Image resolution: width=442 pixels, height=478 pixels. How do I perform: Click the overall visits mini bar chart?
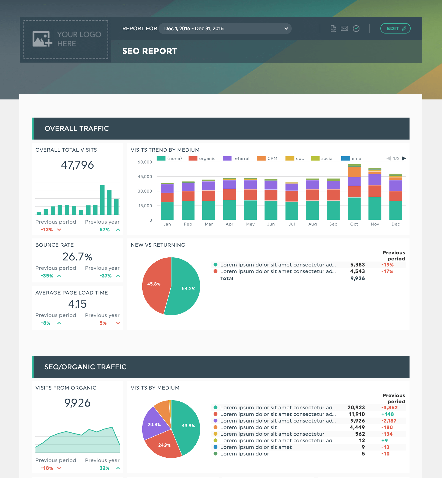[78, 198]
